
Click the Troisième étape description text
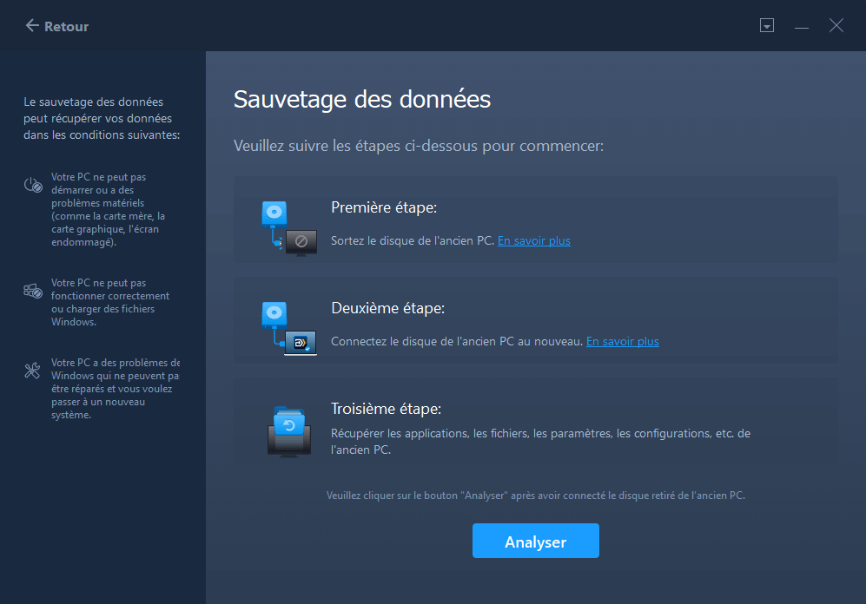coord(539,441)
